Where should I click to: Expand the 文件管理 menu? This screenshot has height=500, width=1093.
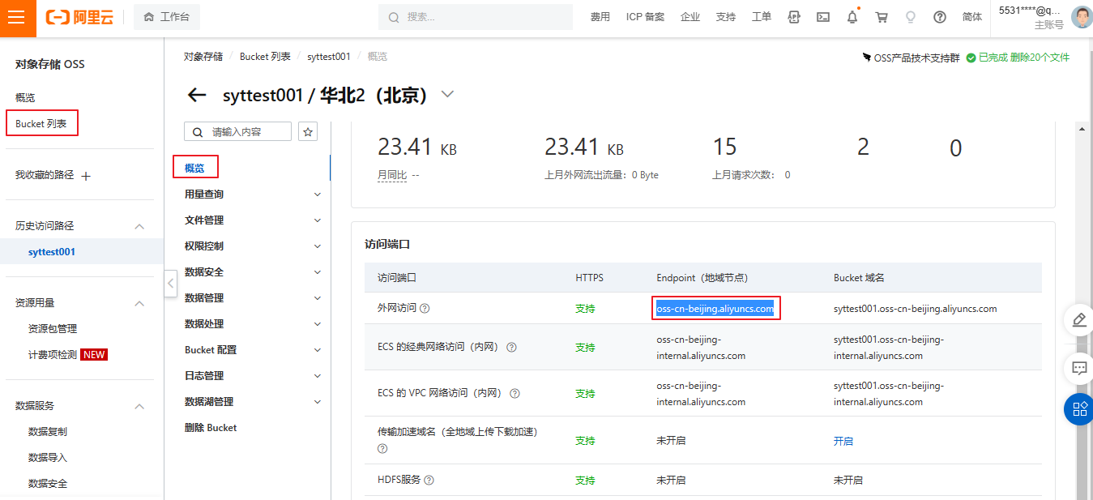(318, 220)
